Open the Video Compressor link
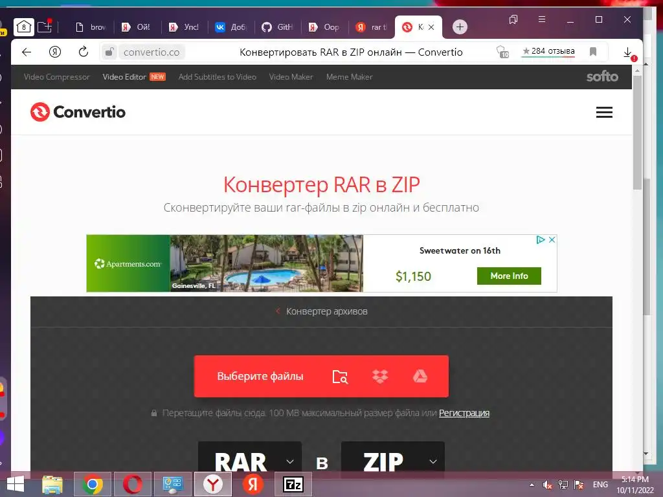 [x=57, y=77]
